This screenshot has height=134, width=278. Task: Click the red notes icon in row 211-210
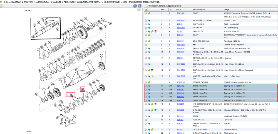[155, 31]
